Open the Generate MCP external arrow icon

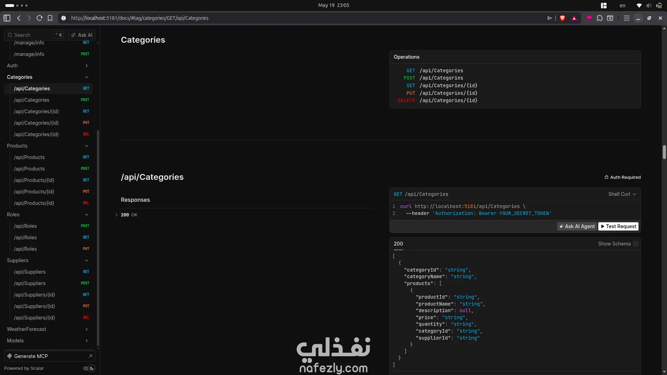(90, 356)
